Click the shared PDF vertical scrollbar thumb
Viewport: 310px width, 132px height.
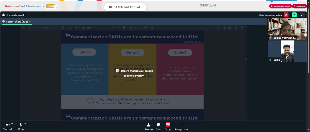pyautogui.click(x=246, y=59)
